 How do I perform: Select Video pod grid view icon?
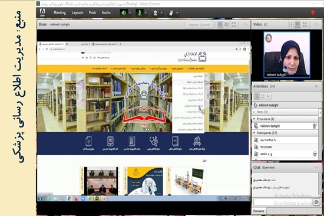click(292, 25)
